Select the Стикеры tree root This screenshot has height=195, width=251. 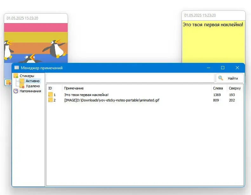[27, 76]
